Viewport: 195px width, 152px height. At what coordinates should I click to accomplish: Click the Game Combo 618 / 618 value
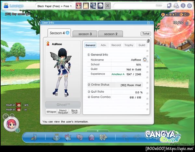pos(135,98)
